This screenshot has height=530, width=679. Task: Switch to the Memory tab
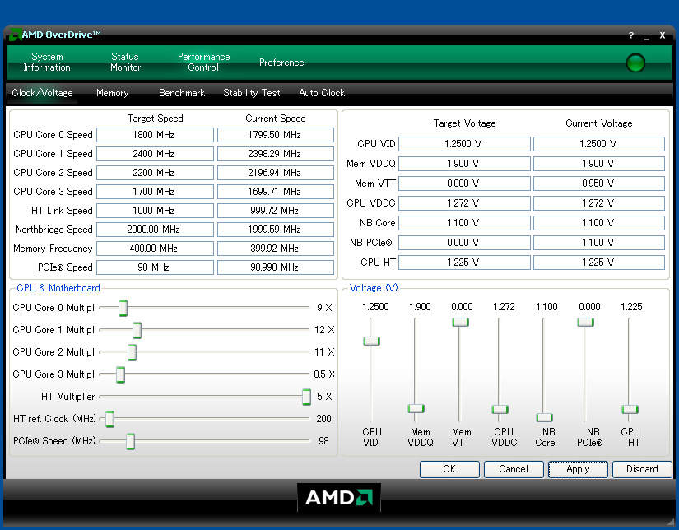[112, 93]
